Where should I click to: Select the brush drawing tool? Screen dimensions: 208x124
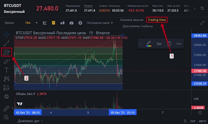pyautogui.click(x=6, y=61)
